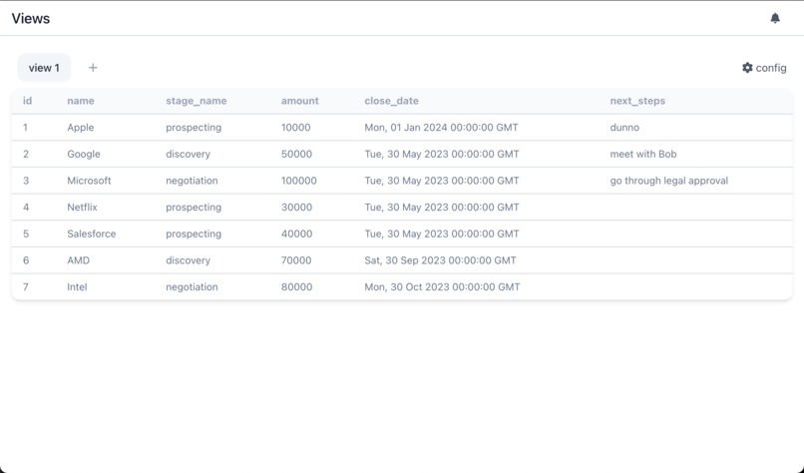Sort by the id column header
This screenshot has width=804, height=473.
pos(27,101)
